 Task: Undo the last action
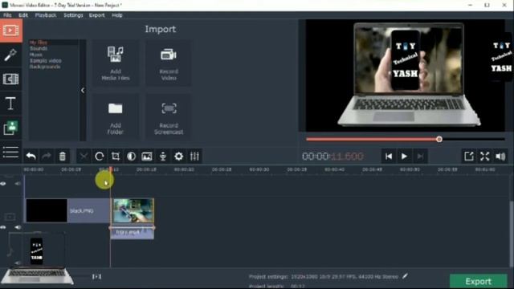coord(31,157)
